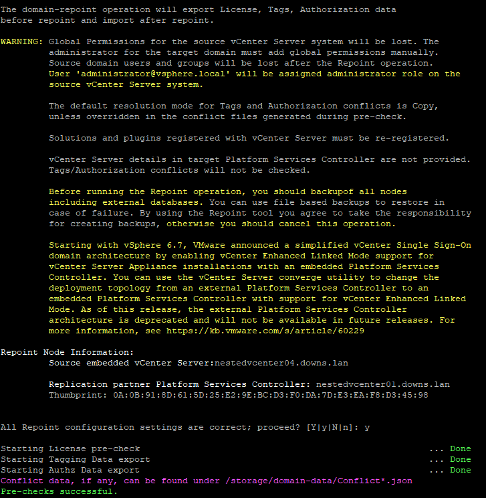The width and height of the screenshot is (486, 498).
Task: Click the 'Starting Tagging Data export' line
Action: [75, 459]
